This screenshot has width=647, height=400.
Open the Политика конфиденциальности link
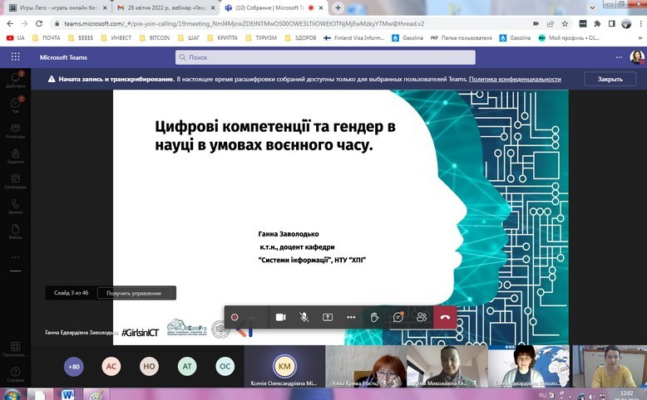click(515, 79)
